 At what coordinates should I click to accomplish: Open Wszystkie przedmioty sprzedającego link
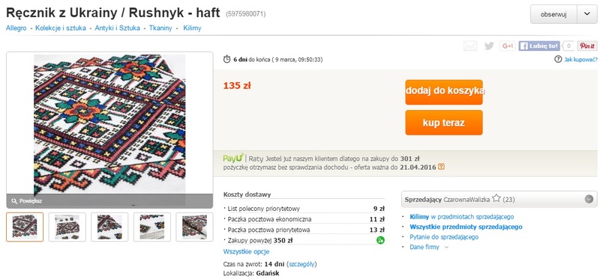466,227
